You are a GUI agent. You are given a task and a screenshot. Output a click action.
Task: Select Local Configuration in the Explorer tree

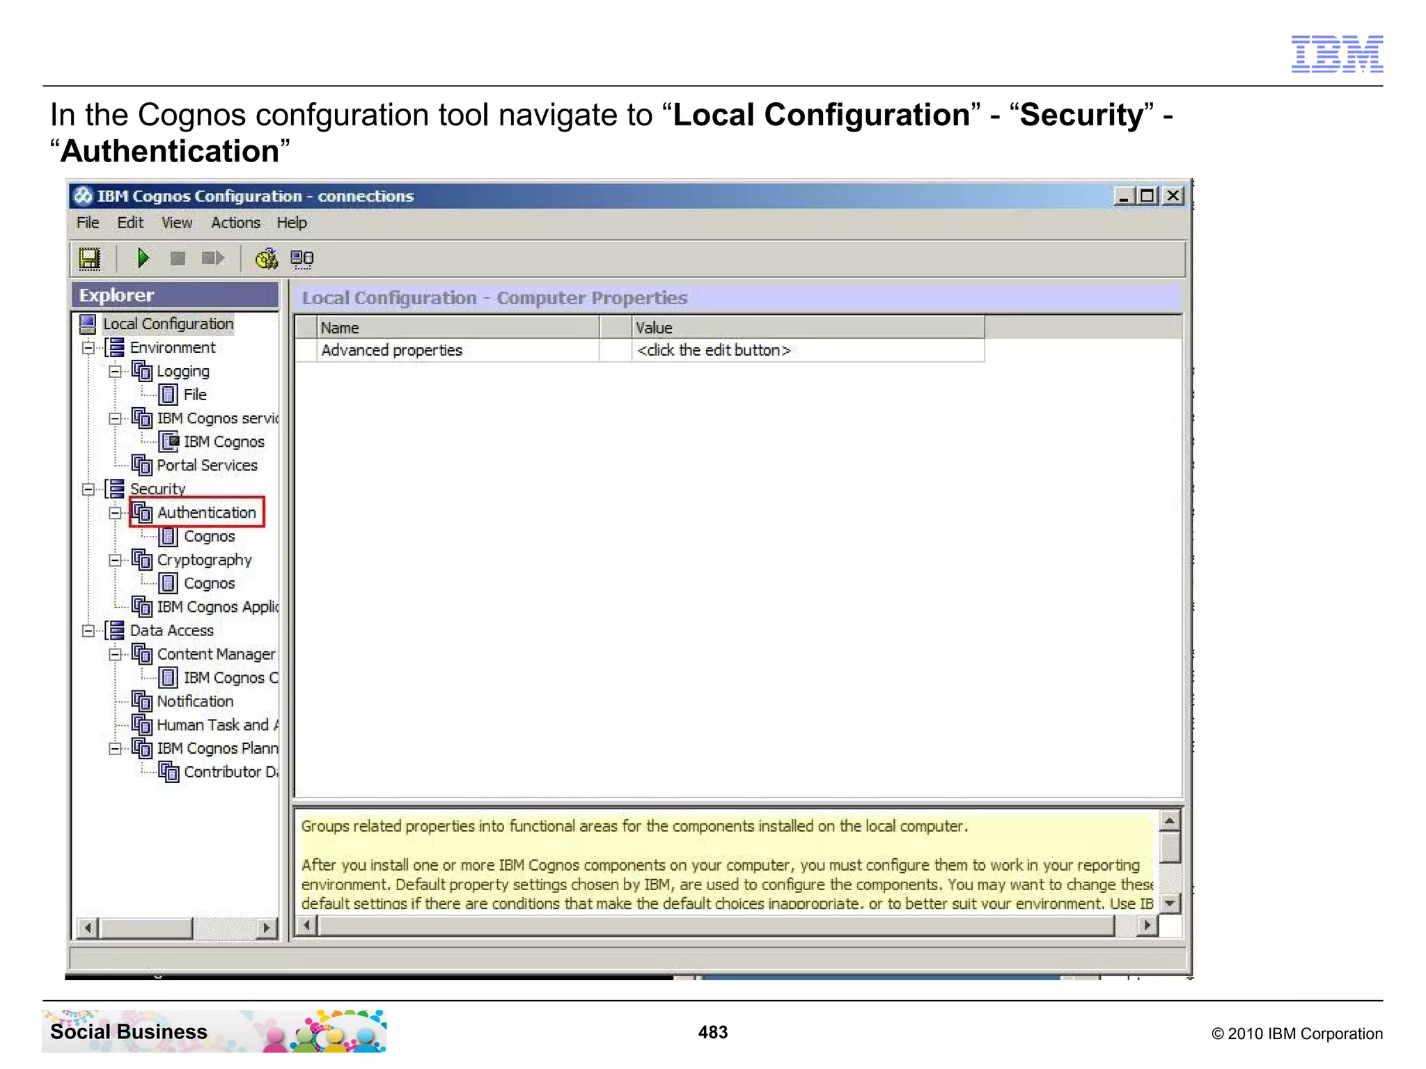click(168, 324)
